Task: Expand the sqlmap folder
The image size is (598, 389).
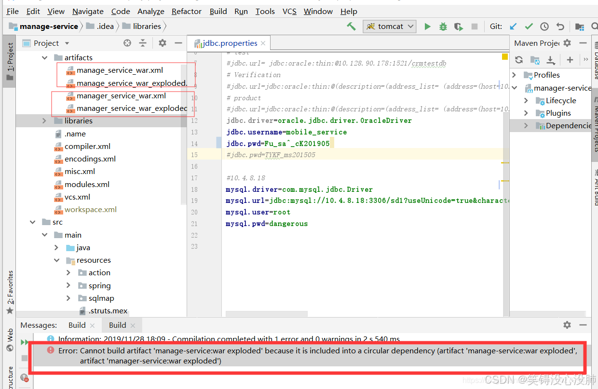Action: coord(68,298)
